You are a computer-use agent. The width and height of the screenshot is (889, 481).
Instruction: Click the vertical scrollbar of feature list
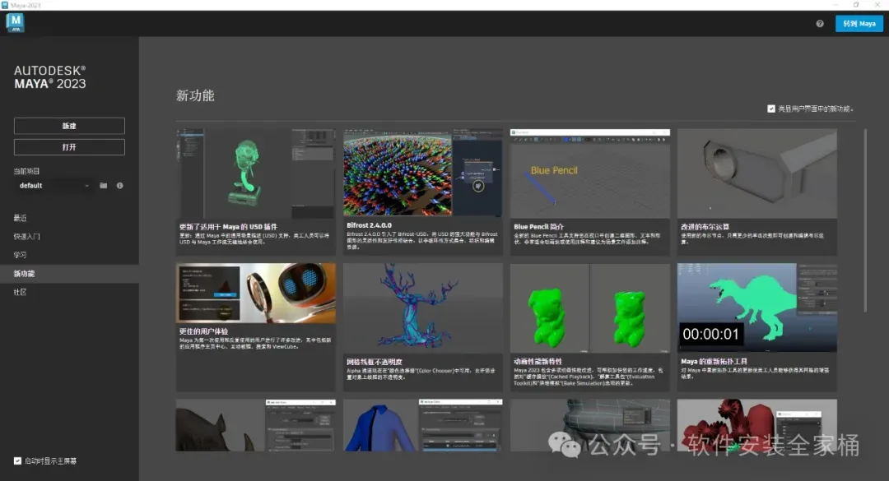coord(865,221)
